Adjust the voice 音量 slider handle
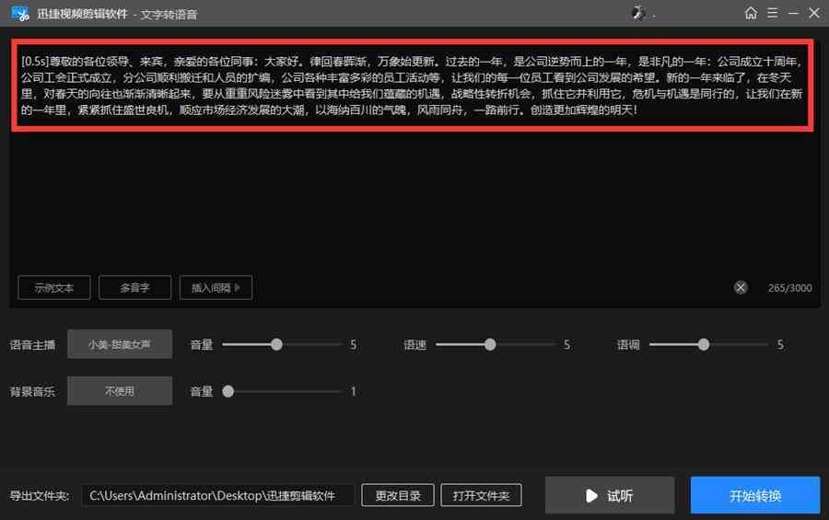The height and width of the screenshot is (520, 829). 276,344
